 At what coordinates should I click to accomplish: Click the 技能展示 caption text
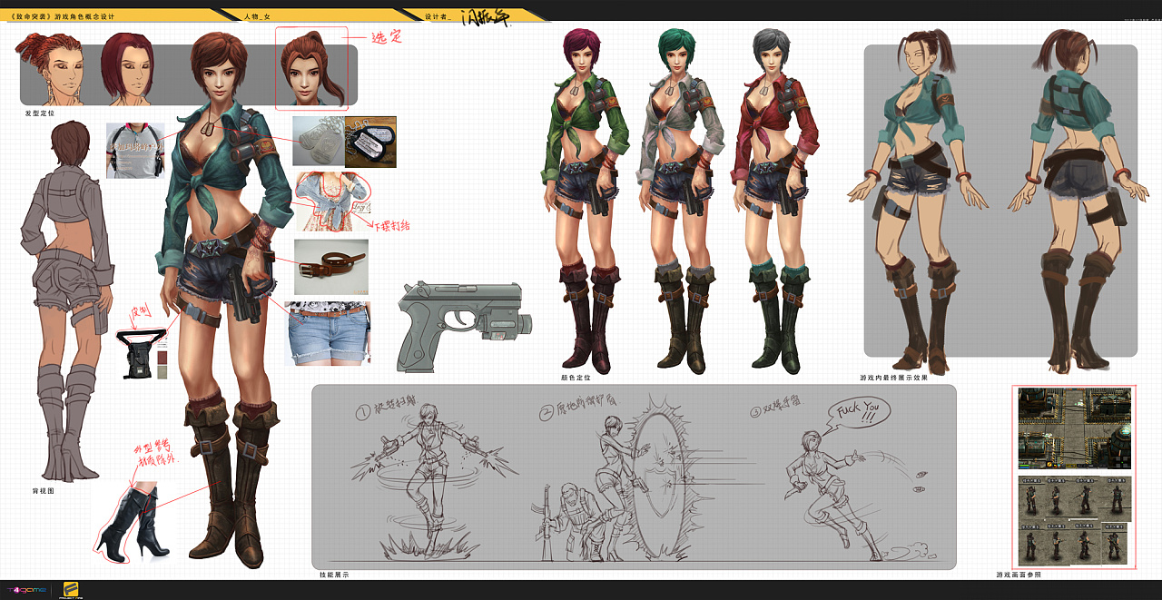[x=333, y=575]
